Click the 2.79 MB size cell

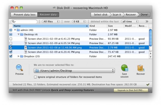(x=112, y=48)
